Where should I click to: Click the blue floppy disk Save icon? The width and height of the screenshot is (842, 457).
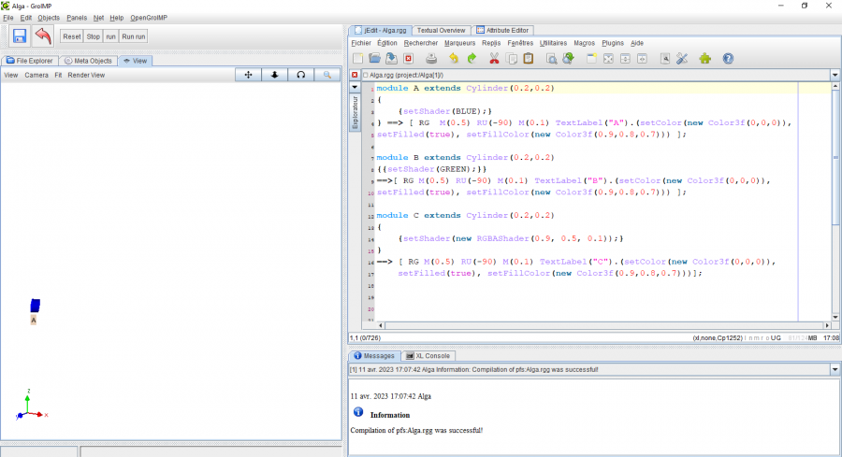19,36
